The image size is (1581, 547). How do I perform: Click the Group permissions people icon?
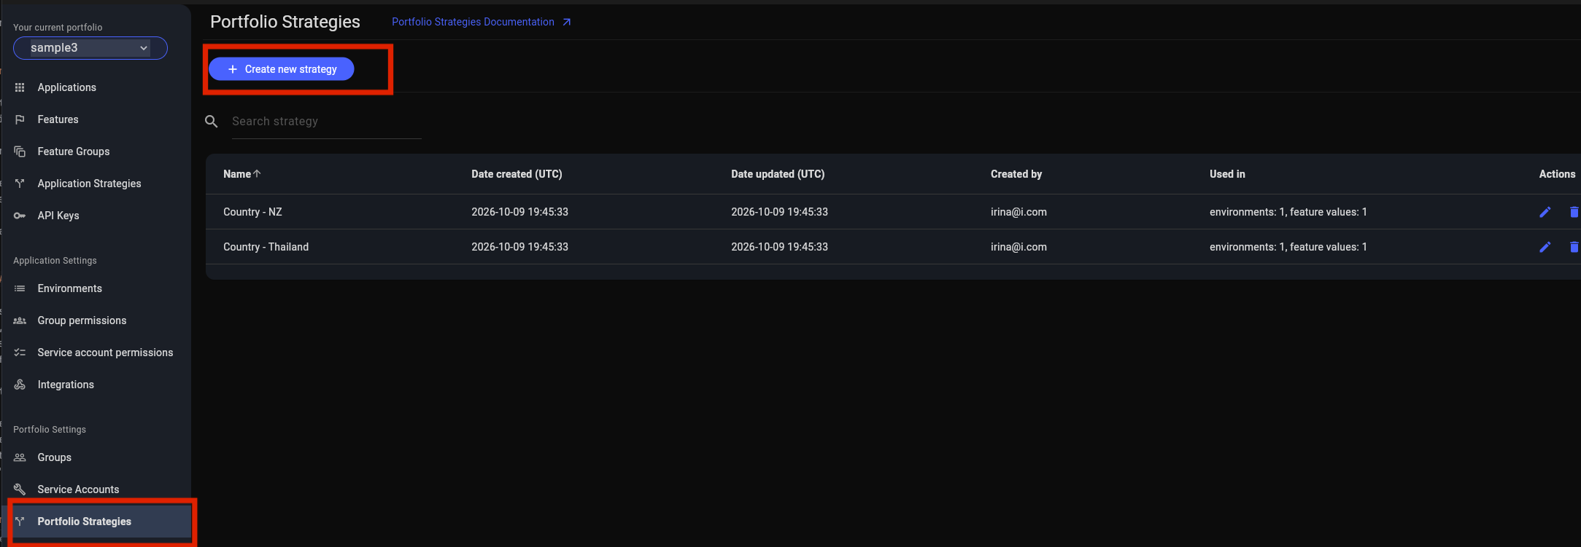[x=20, y=320]
